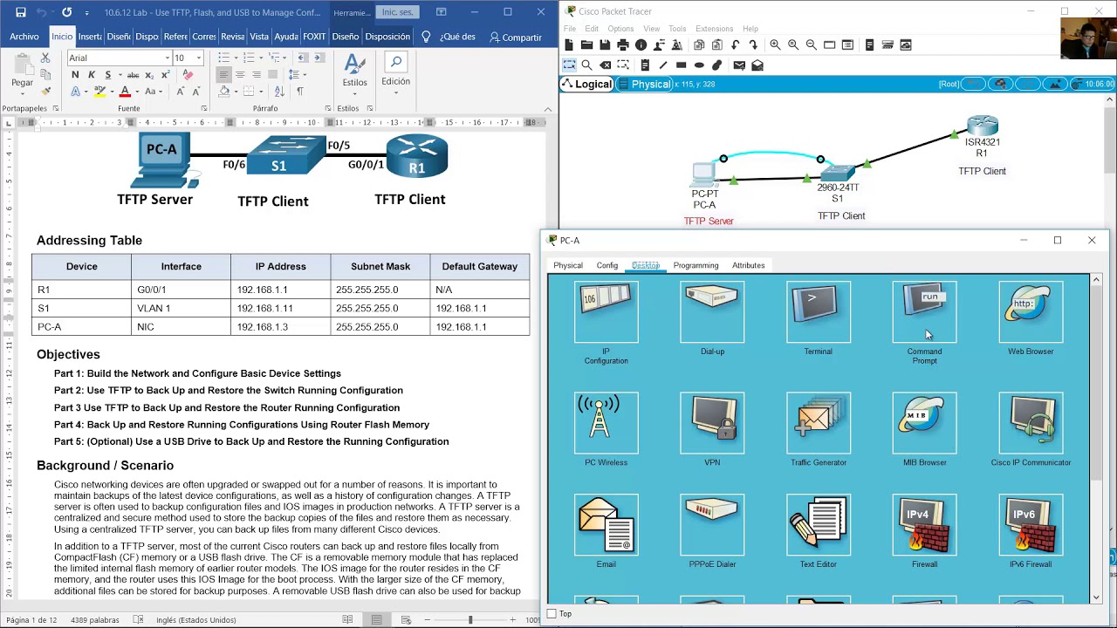The image size is (1117, 628).
Task: Open the Dial-up application icon
Action: pos(712,312)
